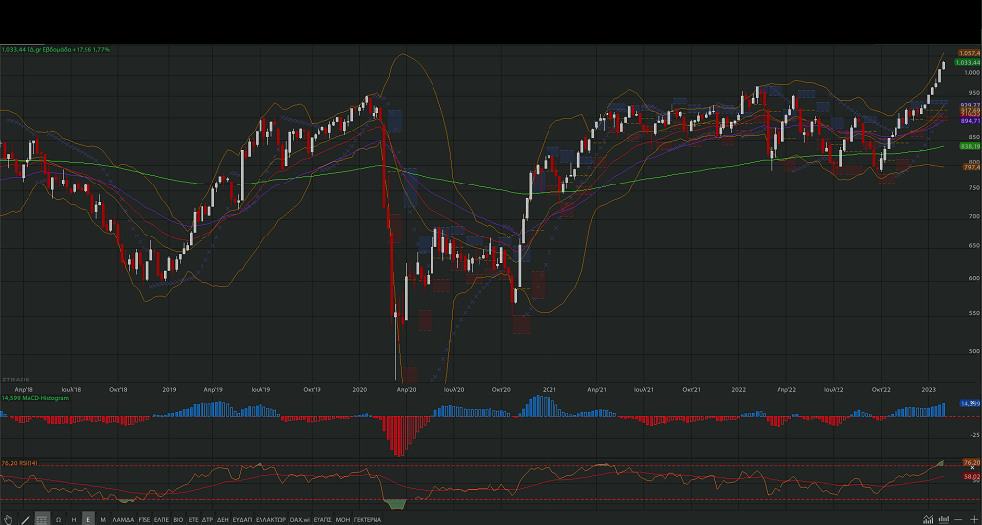The image size is (982, 525).
Task: Toggle the grid lines icon
Action: click(42, 519)
